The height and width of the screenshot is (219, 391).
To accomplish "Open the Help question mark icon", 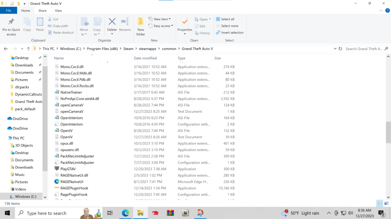I will [x=387, y=11].
